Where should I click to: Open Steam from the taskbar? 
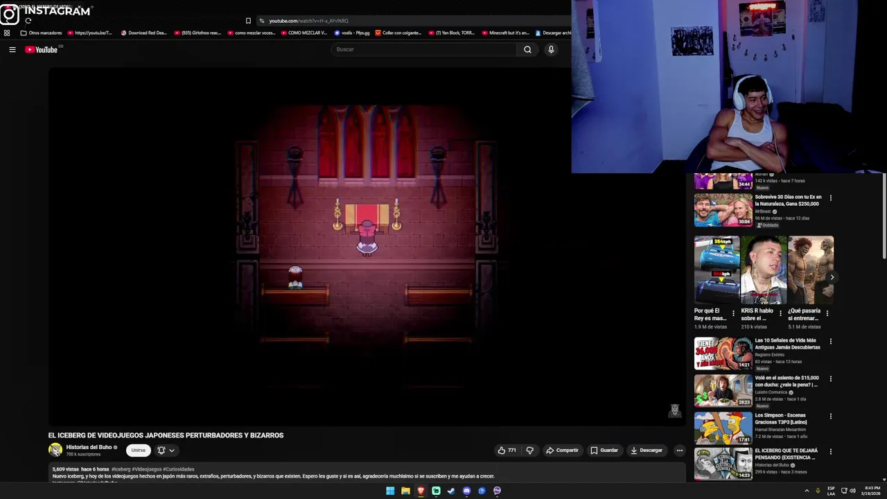(451, 491)
